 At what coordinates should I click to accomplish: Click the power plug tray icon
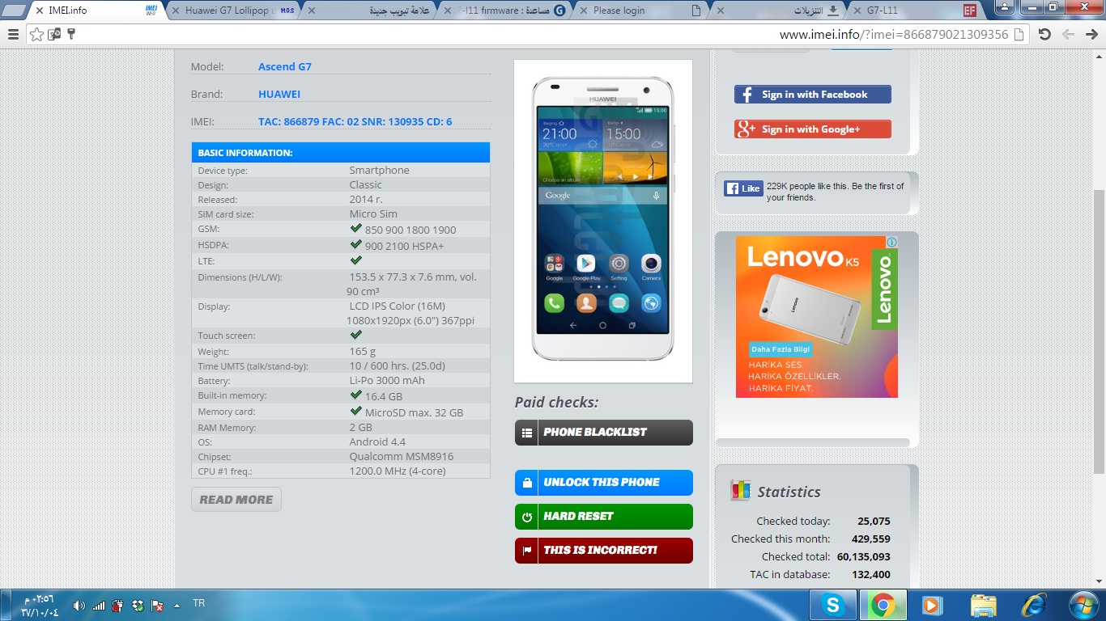(117, 605)
